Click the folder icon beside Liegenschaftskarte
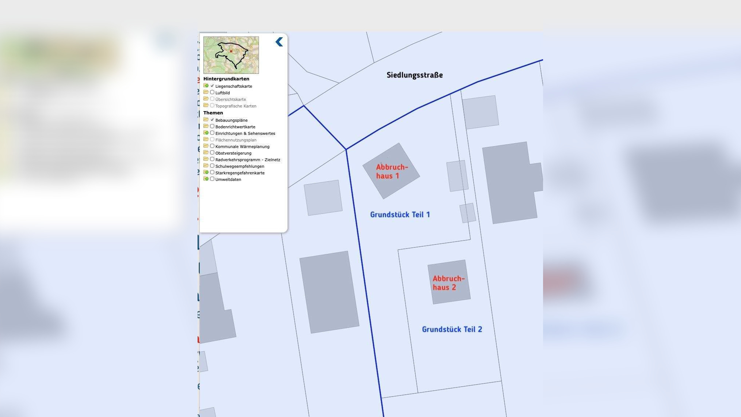Viewport: 741px width, 417px height. 207,86
